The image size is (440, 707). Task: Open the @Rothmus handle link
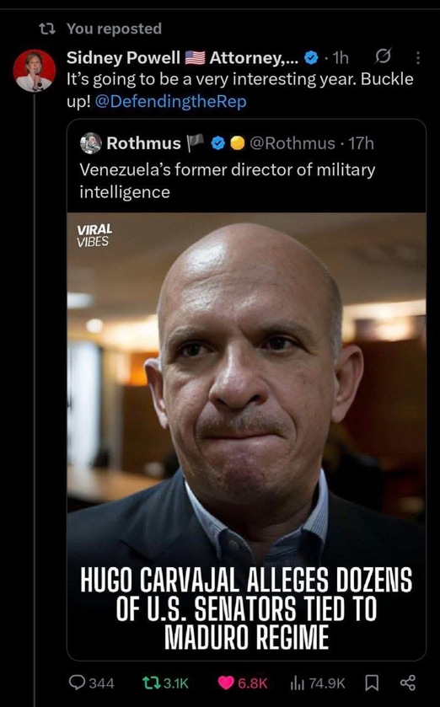(292, 143)
